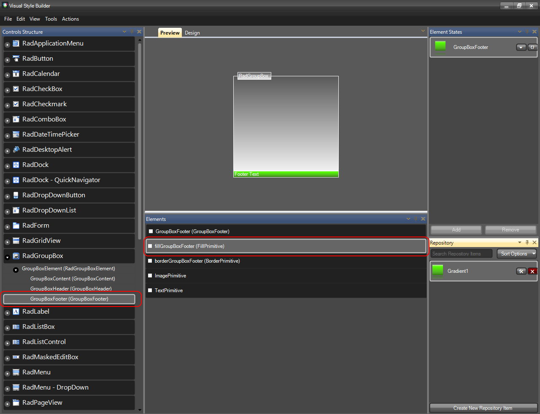
Task: Click the green Footer Text bar in preview
Action: (286, 174)
